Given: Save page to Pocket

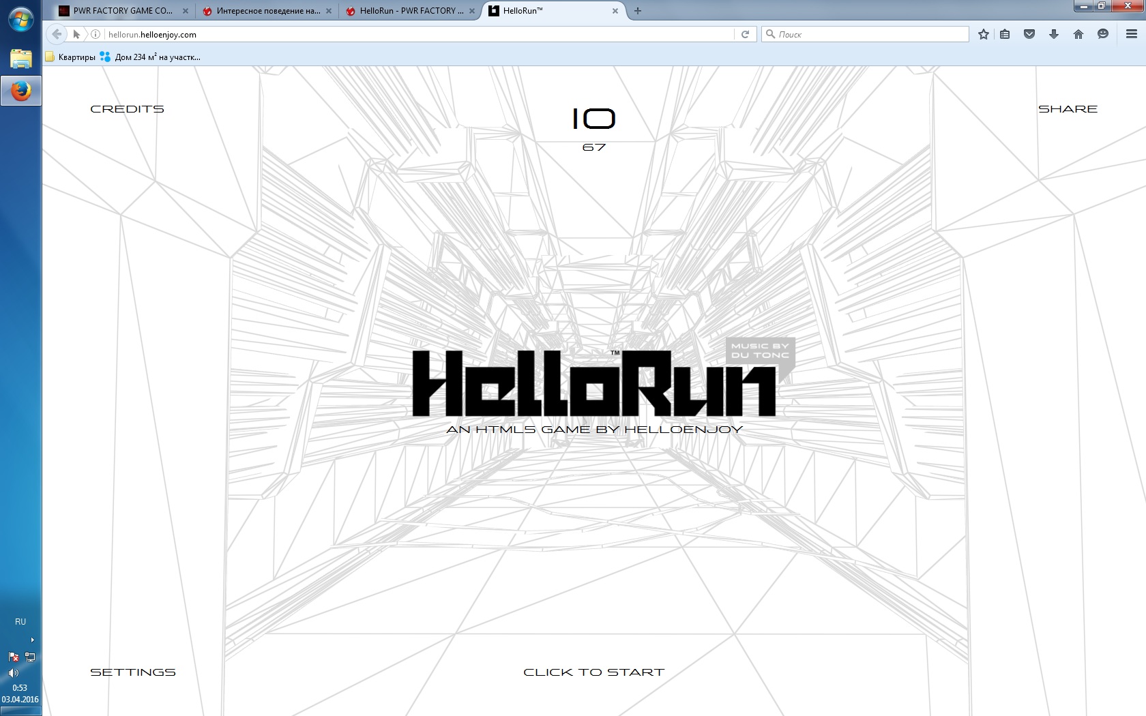Looking at the screenshot, I should 1029,34.
